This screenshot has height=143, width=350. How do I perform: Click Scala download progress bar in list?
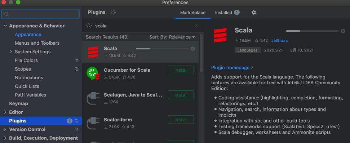point(162,49)
